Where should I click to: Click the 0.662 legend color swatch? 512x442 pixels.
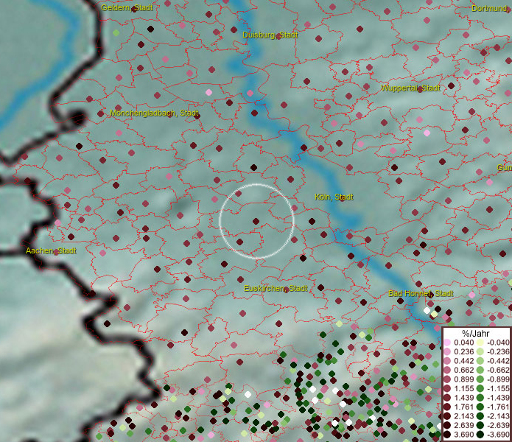pyautogui.click(x=447, y=371)
